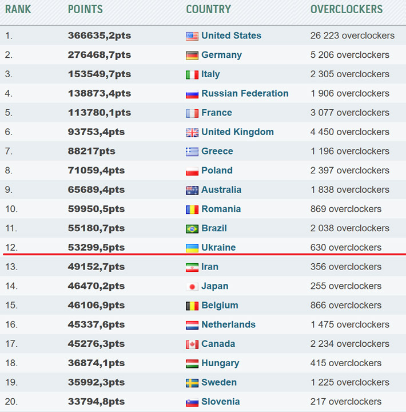Select the 366635,2pts points value
Viewport: 406px width, 412px height.
coord(99,35)
